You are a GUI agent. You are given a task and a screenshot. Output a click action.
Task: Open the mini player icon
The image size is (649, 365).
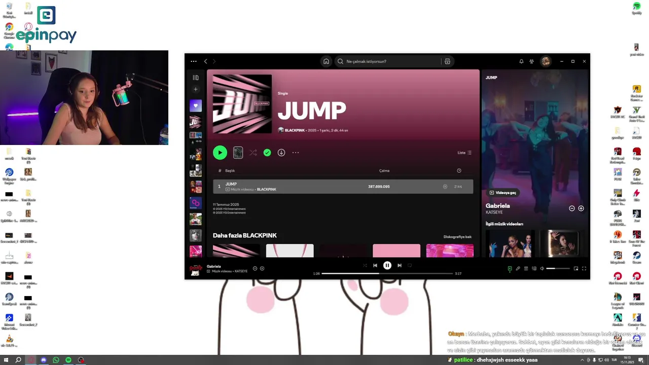pos(576,269)
